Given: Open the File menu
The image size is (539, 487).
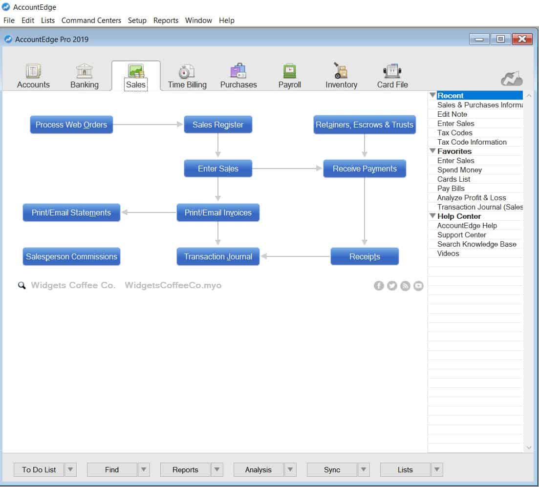Looking at the screenshot, I should 9,21.
